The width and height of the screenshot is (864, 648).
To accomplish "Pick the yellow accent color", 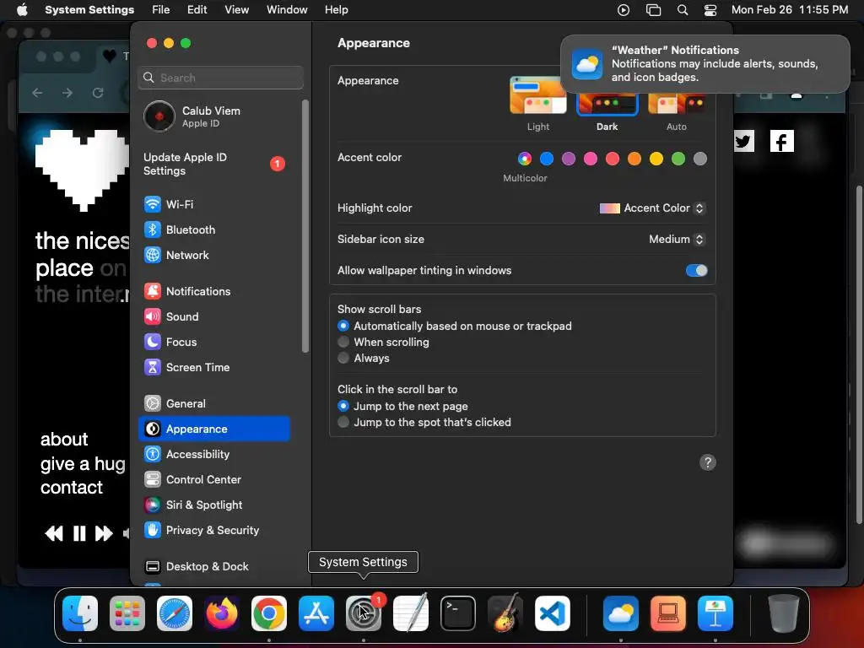I will pyautogui.click(x=656, y=159).
